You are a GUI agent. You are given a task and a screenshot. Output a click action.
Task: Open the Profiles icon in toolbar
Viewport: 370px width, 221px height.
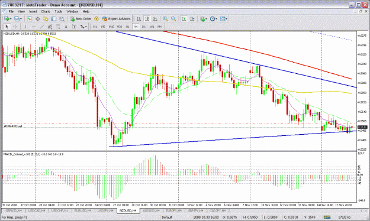point(17,19)
